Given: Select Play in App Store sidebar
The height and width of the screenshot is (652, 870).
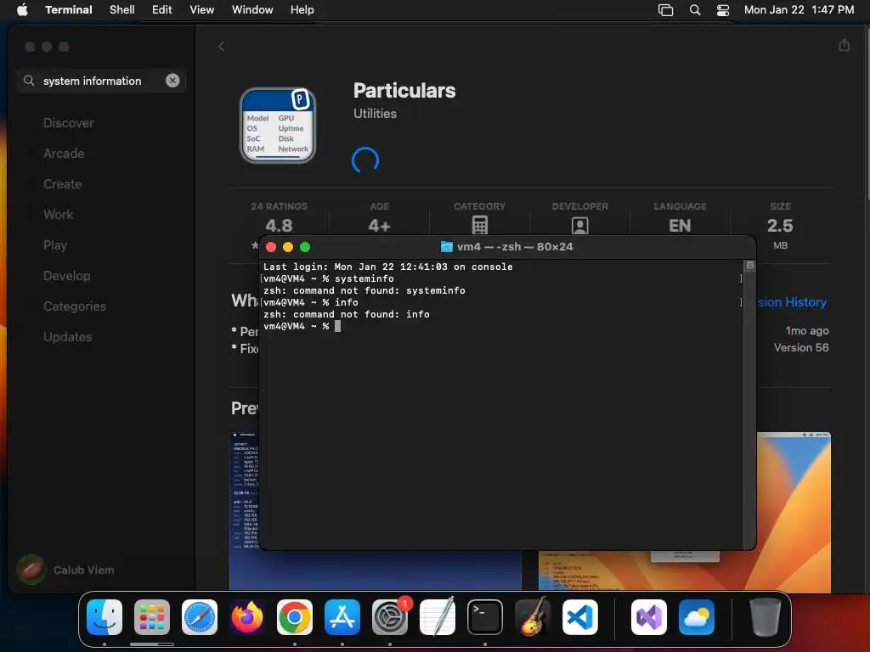Looking at the screenshot, I should click(x=55, y=245).
